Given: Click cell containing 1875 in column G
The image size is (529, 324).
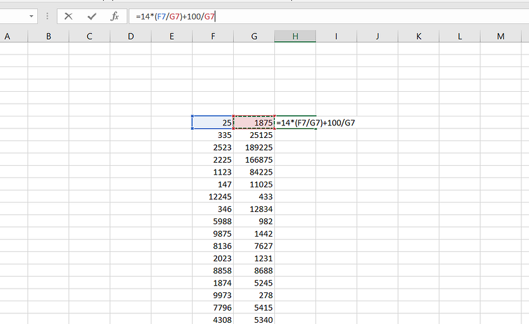Looking at the screenshot, I should point(254,122).
